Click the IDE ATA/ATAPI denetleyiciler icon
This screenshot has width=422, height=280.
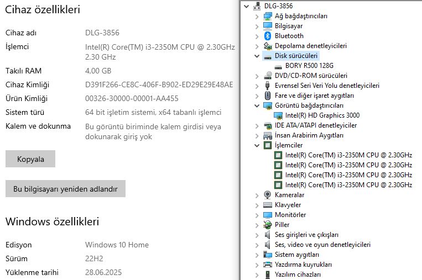[268, 125]
